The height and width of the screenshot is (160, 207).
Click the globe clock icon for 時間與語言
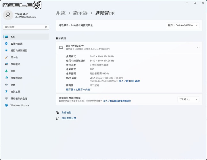tap(6, 78)
